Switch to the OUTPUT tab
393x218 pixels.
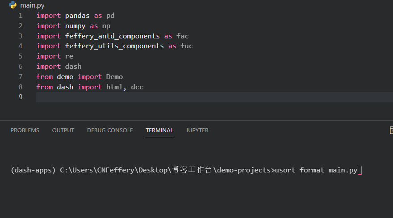pos(63,130)
